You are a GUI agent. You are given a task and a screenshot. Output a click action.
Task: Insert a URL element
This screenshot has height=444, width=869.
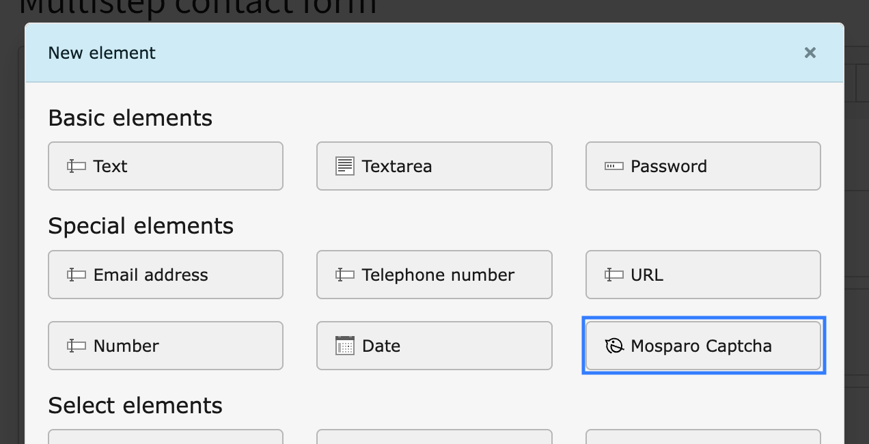(703, 275)
